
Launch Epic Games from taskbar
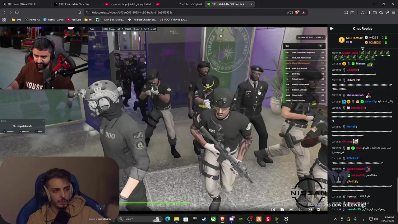click(195, 219)
